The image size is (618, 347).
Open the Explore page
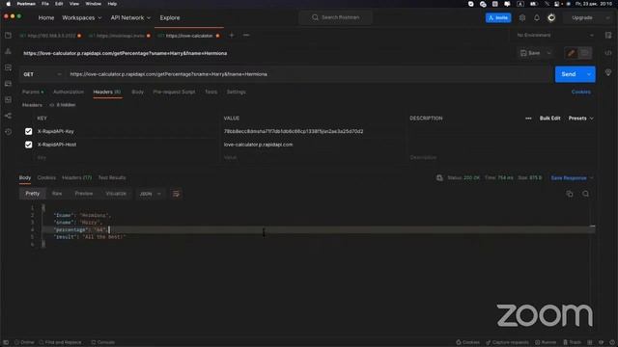(x=170, y=17)
